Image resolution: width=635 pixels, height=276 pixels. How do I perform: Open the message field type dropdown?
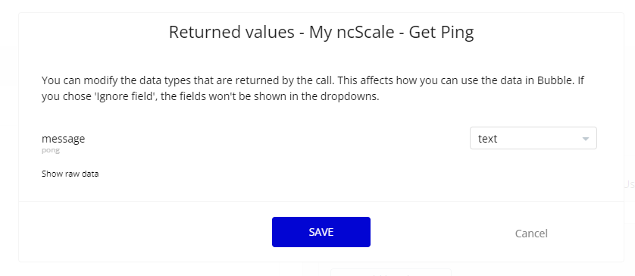coord(533,138)
